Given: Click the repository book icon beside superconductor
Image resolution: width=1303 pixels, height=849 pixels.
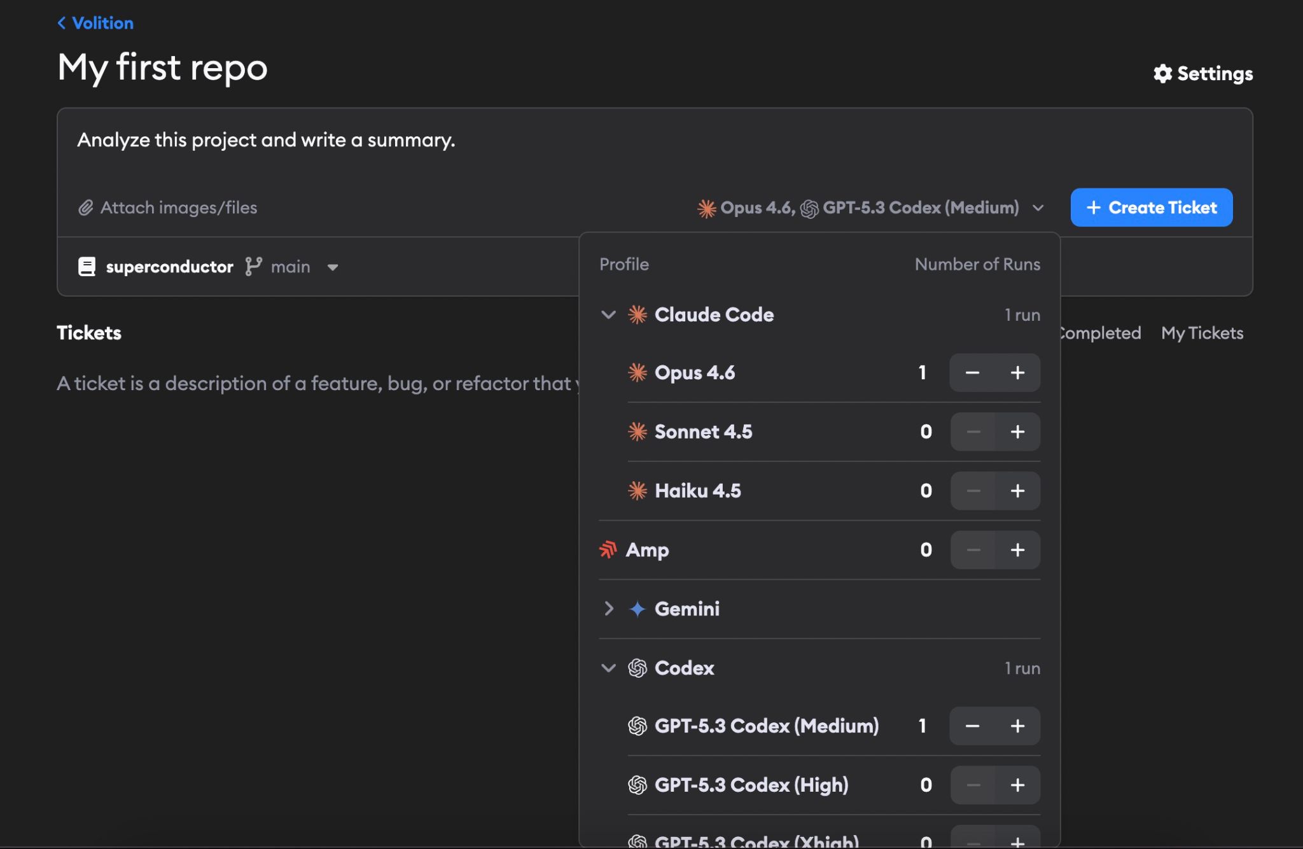Looking at the screenshot, I should (x=88, y=266).
